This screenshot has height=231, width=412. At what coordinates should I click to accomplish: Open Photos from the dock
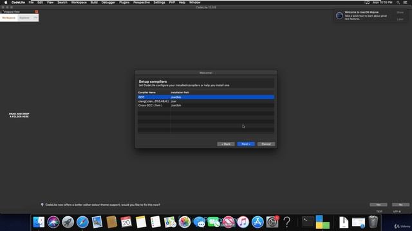tap(185, 222)
